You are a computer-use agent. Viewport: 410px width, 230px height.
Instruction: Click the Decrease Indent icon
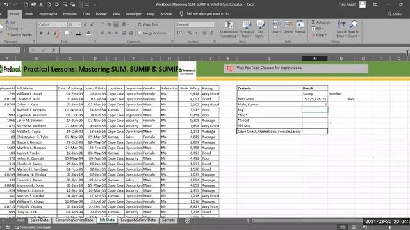click(124, 33)
